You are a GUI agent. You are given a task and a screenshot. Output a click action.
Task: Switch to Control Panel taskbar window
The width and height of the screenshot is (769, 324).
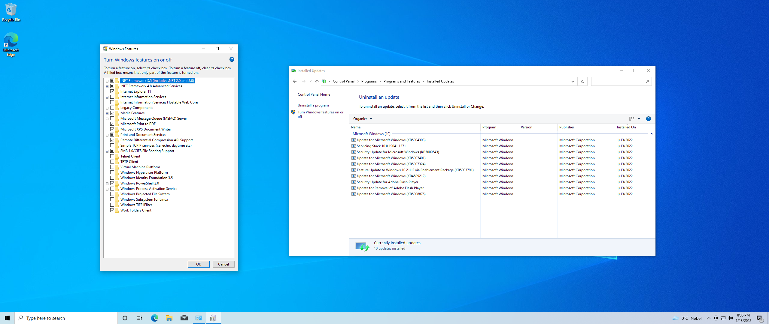pyautogui.click(x=199, y=318)
